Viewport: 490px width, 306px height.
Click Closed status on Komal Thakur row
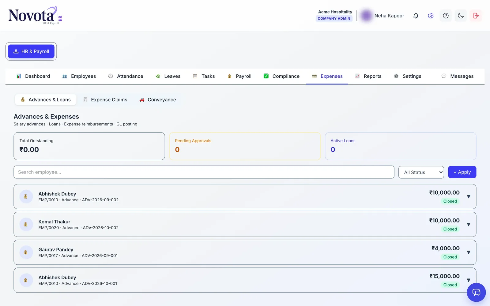click(x=450, y=229)
